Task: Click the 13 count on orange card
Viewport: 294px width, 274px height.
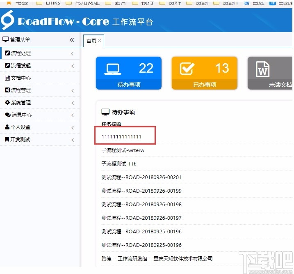Action: [x=222, y=68]
